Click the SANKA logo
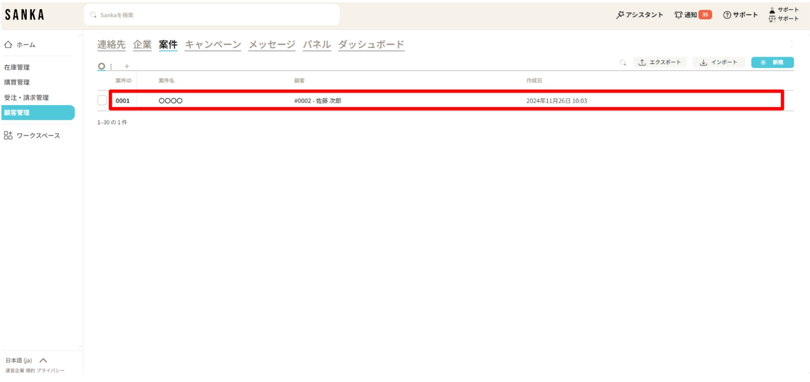 tap(25, 15)
